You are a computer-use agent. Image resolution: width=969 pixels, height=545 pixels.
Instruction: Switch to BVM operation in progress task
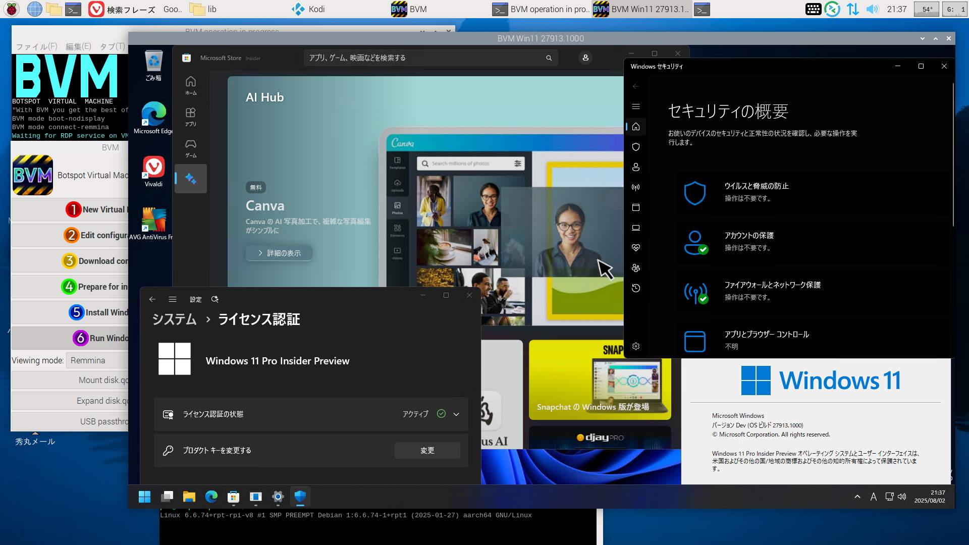pos(541,9)
